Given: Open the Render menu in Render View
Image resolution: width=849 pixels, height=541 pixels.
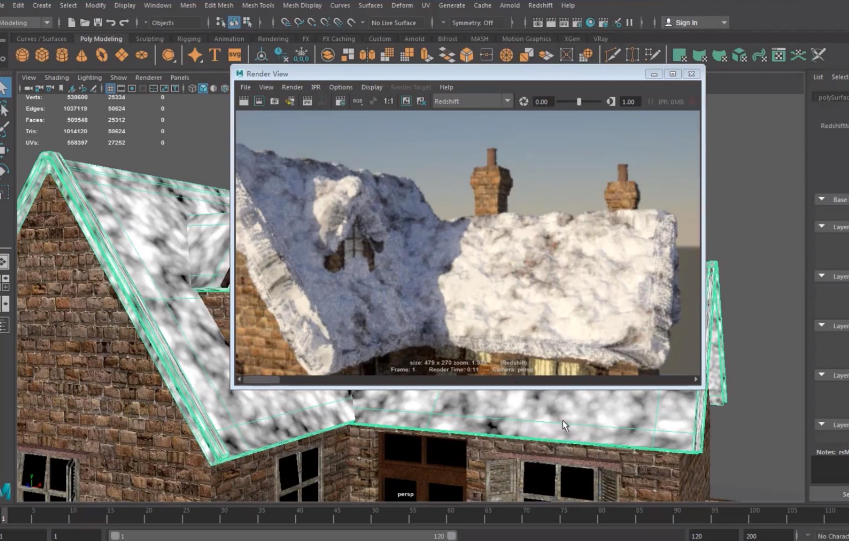Looking at the screenshot, I should point(292,87).
